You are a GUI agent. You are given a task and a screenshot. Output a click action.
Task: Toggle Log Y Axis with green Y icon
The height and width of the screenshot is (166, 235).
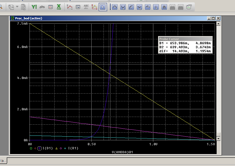[x=34, y=7]
